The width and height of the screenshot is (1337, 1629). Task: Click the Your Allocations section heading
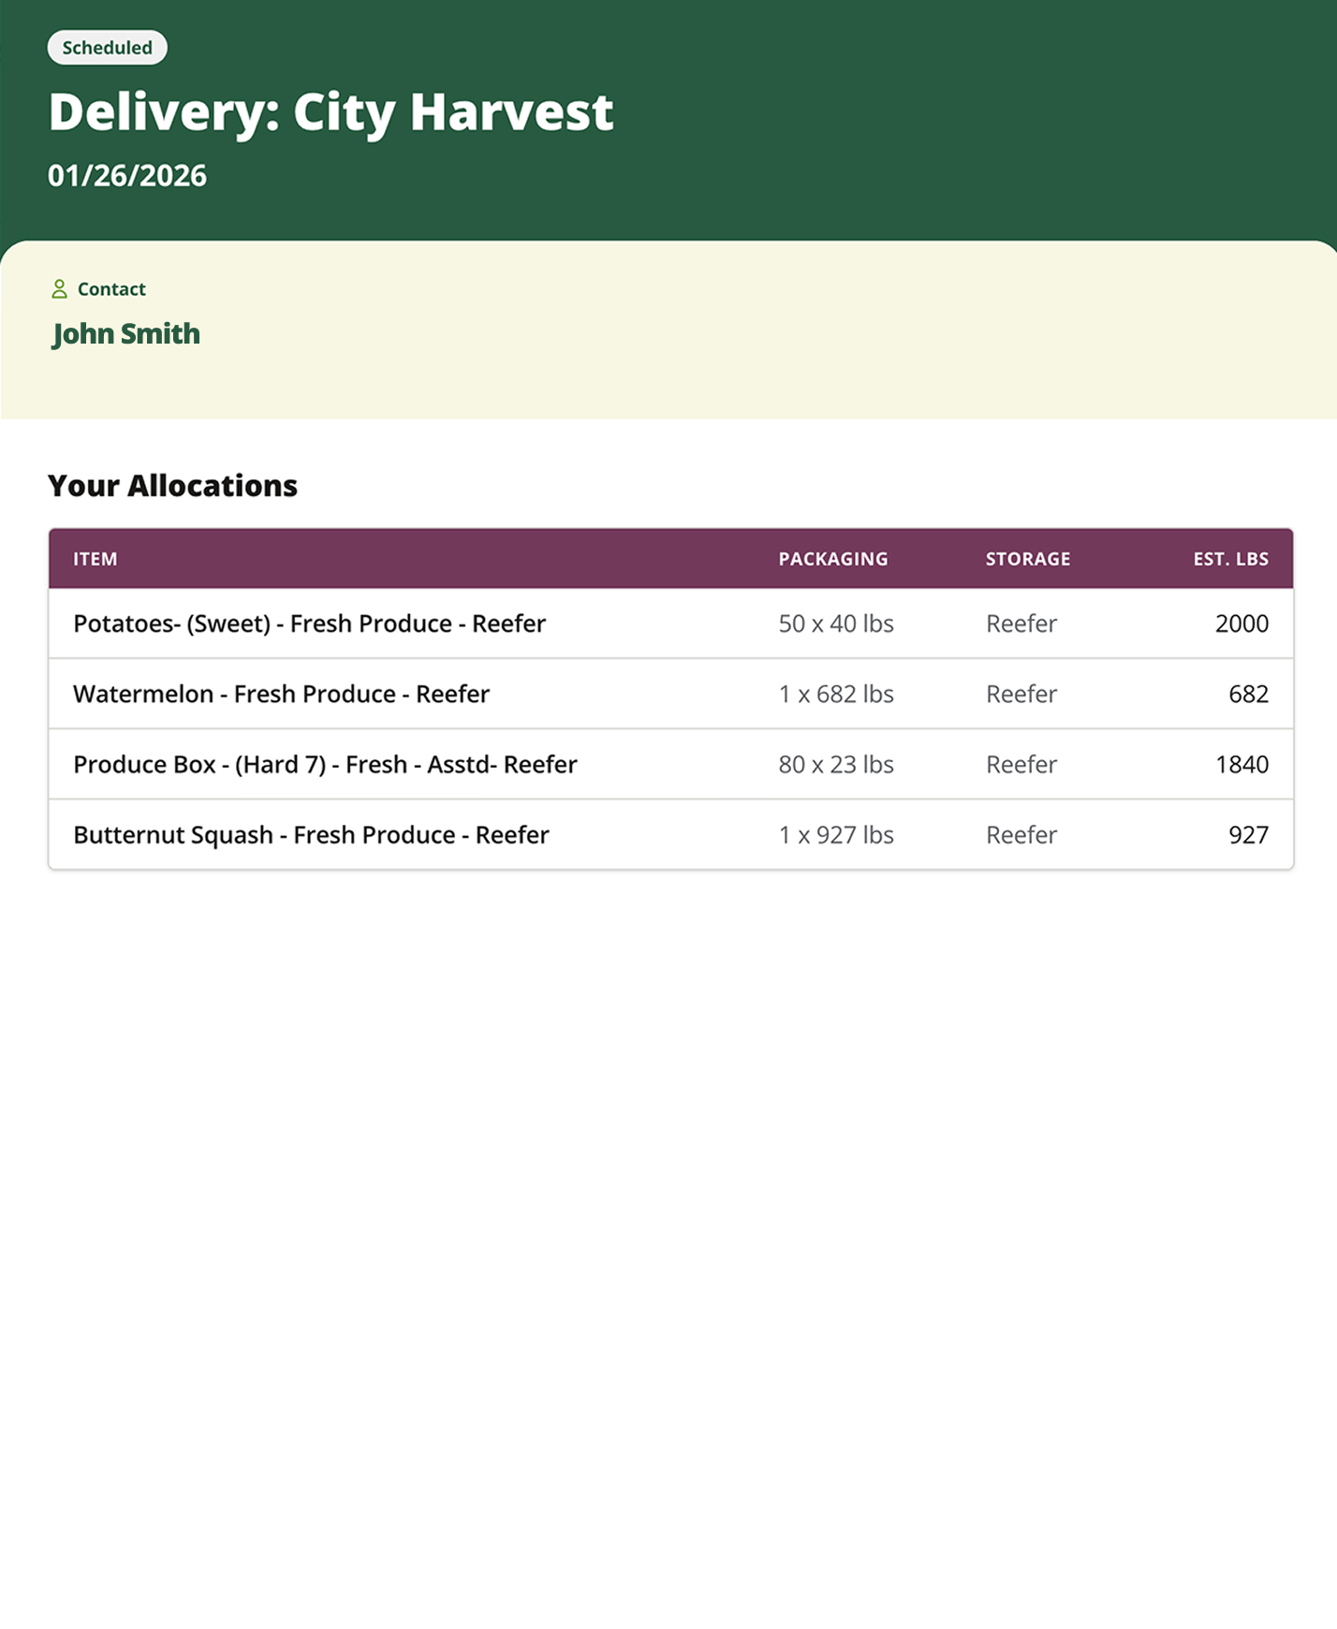tap(172, 486)
